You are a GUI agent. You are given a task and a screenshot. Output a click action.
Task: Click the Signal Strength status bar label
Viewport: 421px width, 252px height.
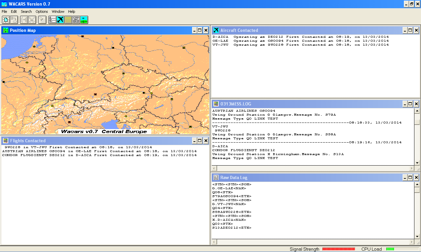[x=304, y=249]
